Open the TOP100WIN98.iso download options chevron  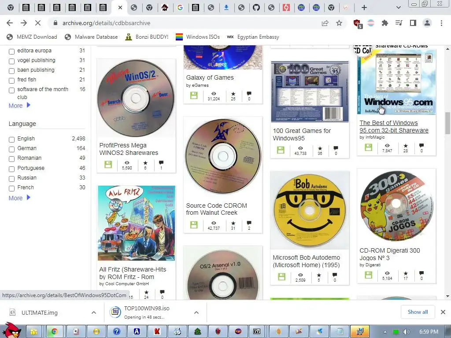(196, 312)
